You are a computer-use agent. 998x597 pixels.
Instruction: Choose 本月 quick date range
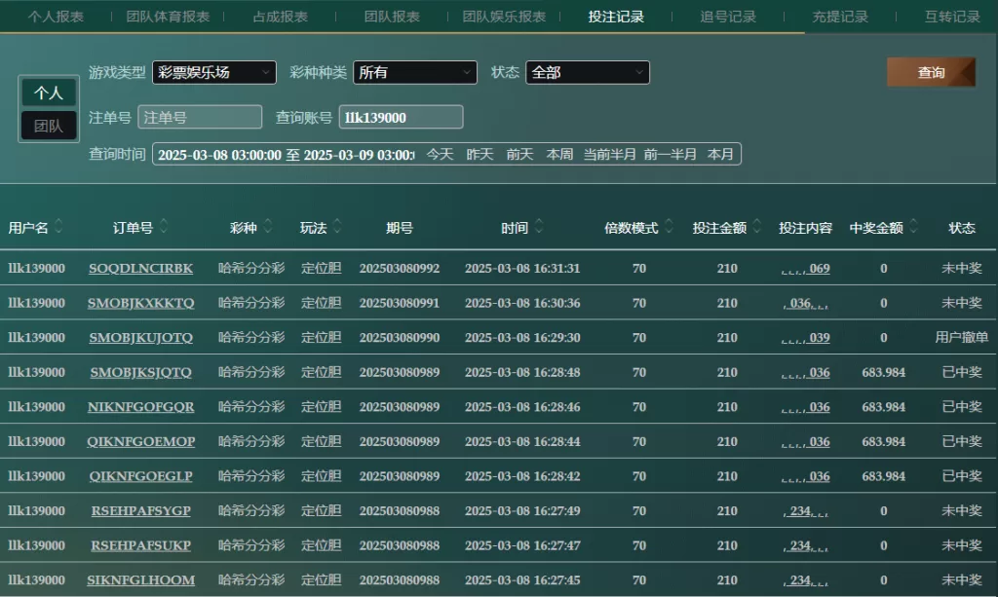pos(720,155)
